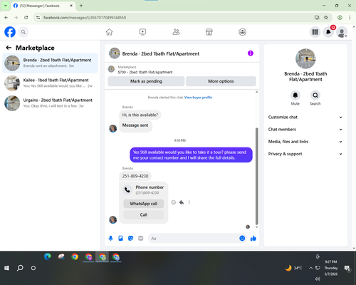Click the phone handset icon
This screenshot has height=285, width=356.
[x=127, y=190]
